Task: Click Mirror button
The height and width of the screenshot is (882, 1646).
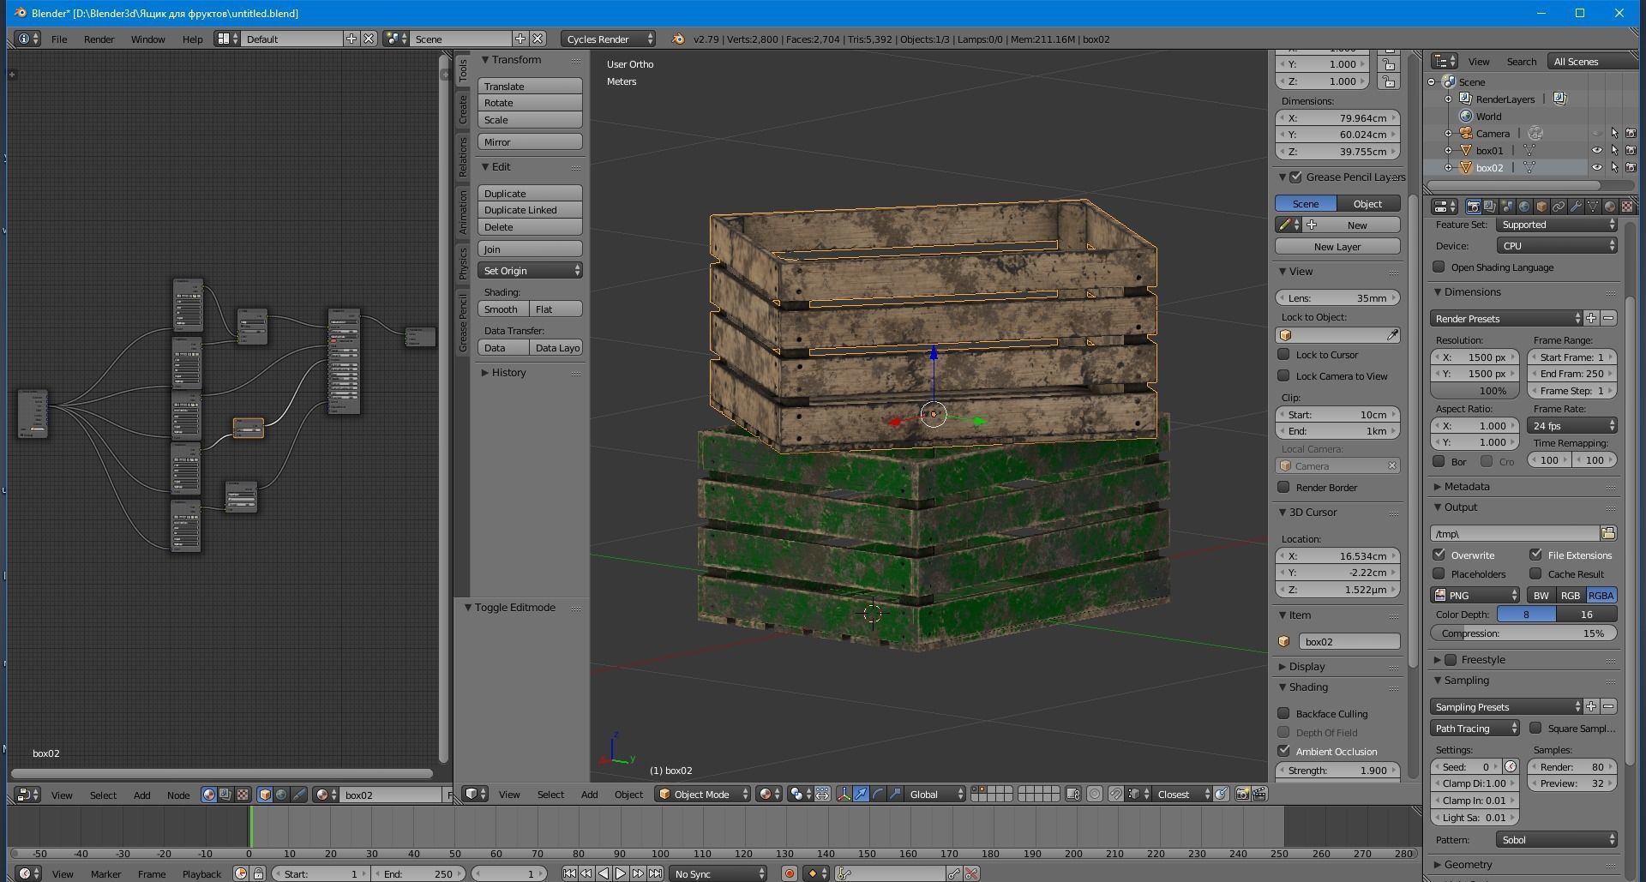Action: (530, 142)
